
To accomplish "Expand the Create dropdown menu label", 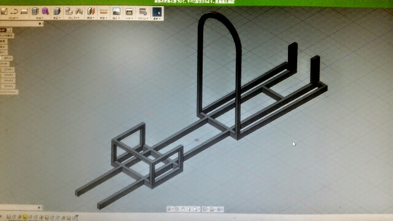I will tap(39, 18).
